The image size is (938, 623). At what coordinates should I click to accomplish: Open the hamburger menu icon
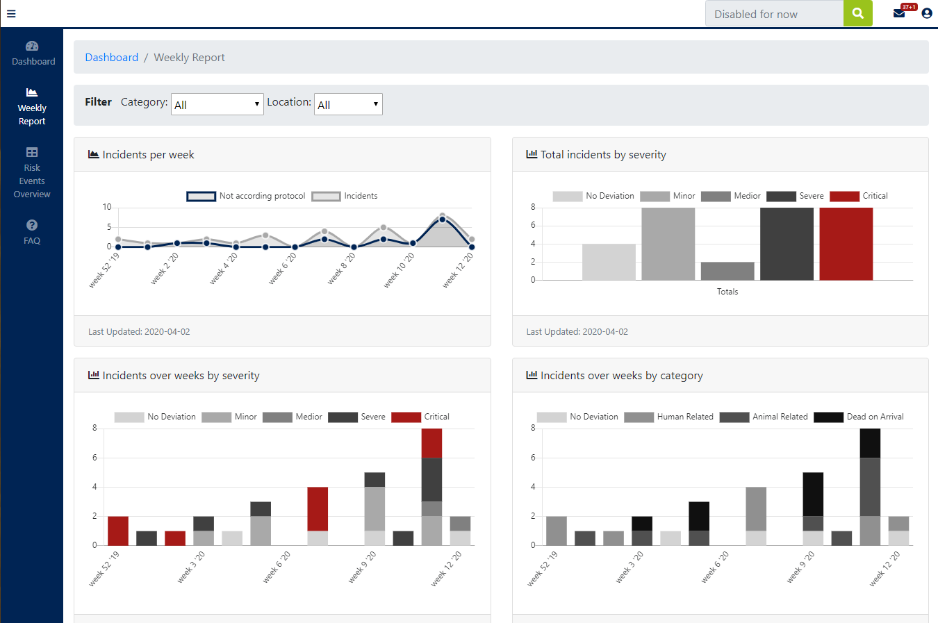click(11, 13)
